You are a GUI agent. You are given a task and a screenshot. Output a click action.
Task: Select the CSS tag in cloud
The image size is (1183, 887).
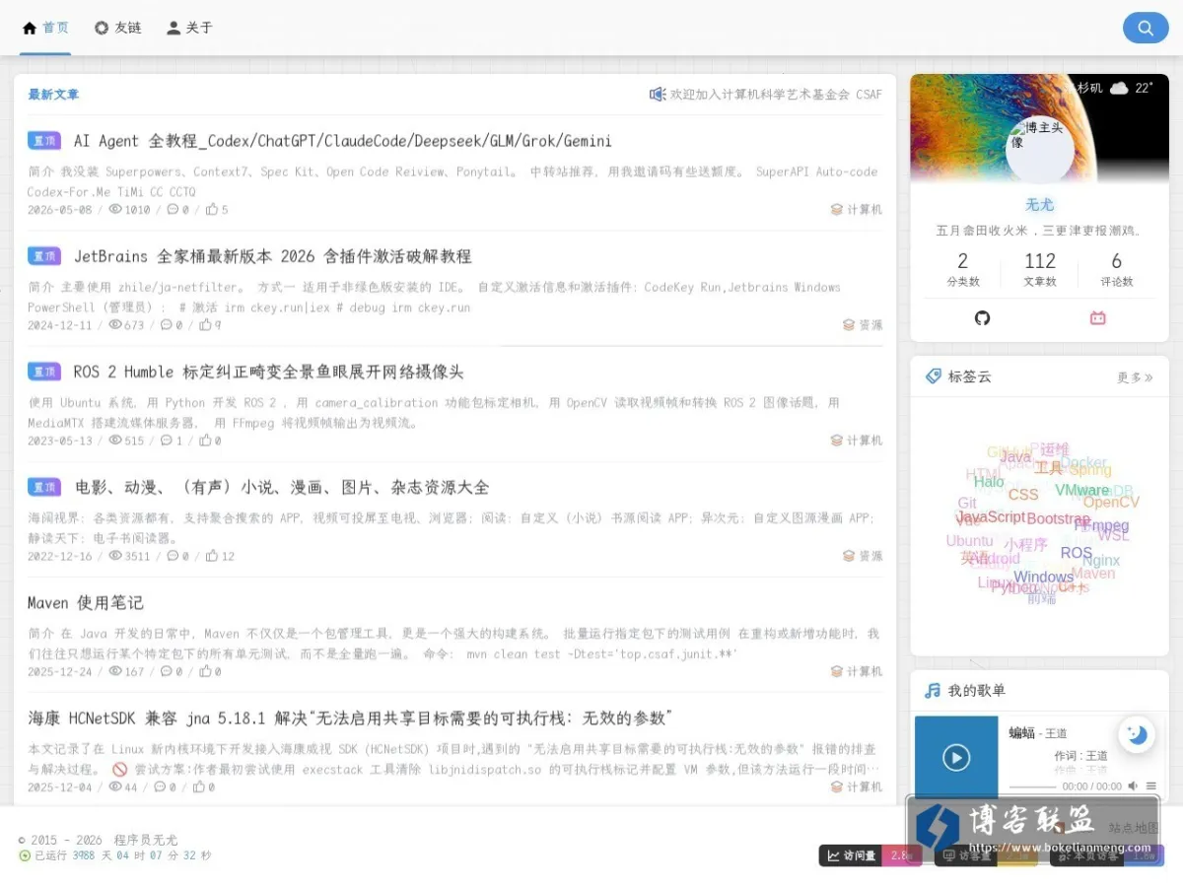[x=1023, y=495]
